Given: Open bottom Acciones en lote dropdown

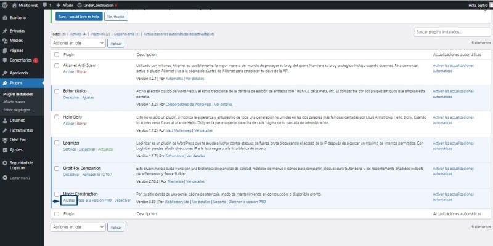Looking at the screenshot, I should [78, 227].
